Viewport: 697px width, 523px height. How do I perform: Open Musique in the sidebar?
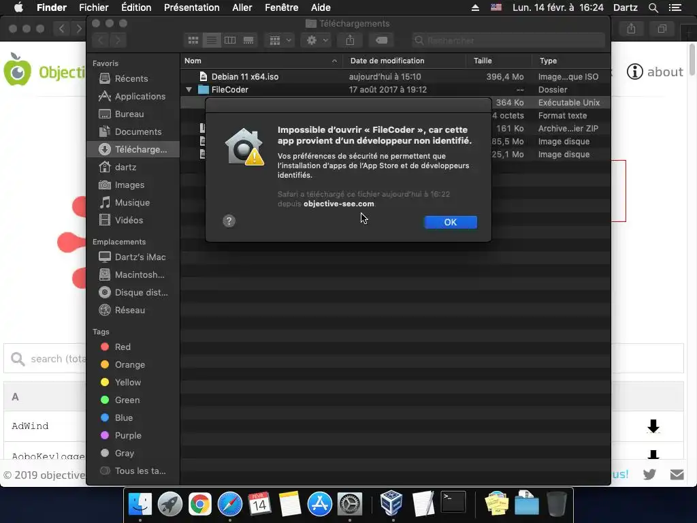[x=133, y=203]
